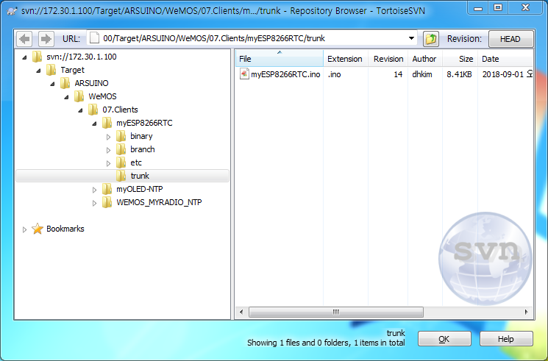Select the Bookmarks tree item label
The image size is (548, 361).
pos(65,229)
